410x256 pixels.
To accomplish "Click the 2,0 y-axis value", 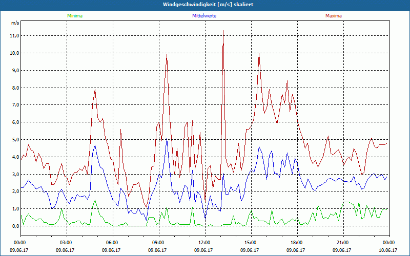I will [16, 191].
